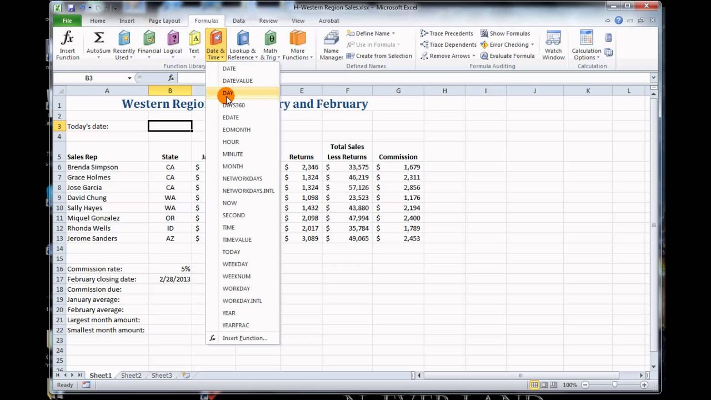Run Error Checking

pyautogui.click(x=504, y=44)
